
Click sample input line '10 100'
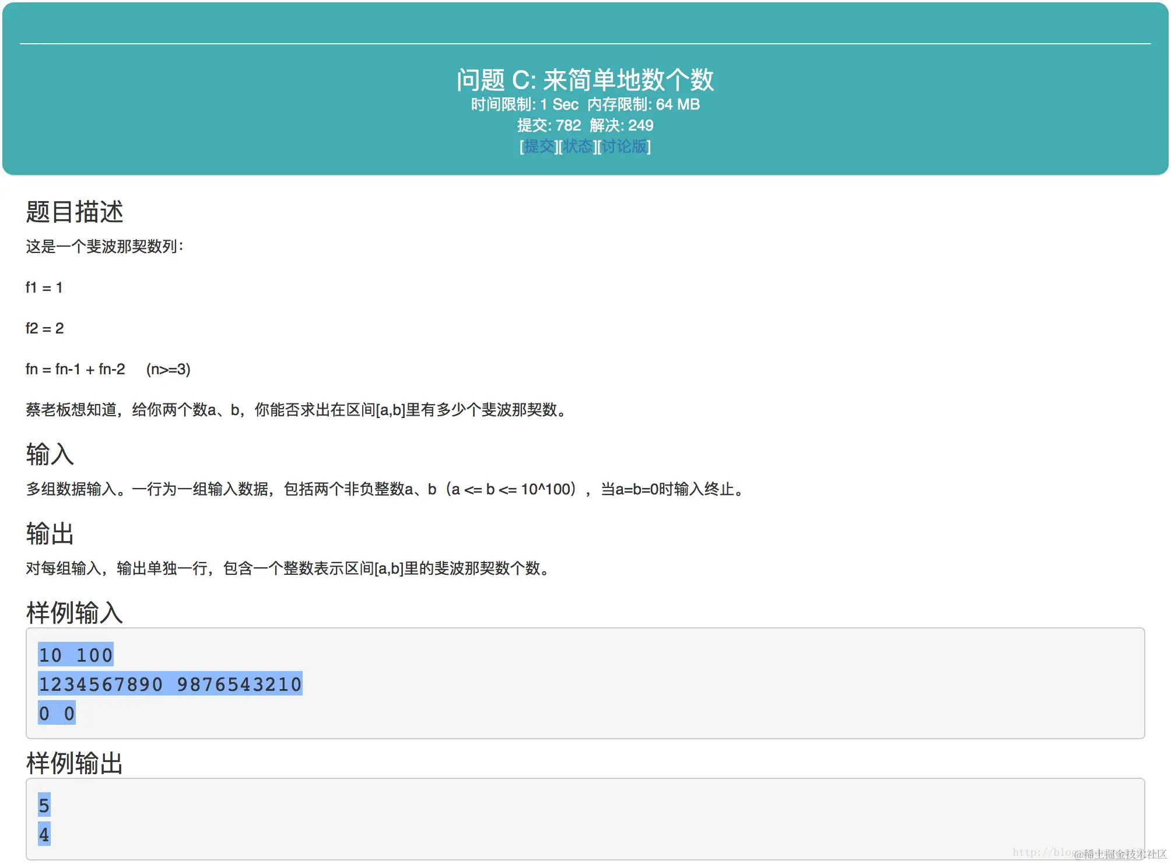75,655
